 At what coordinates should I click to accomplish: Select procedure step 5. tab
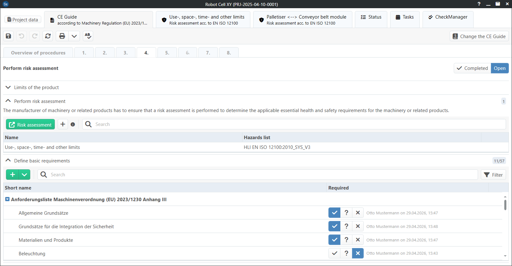(167, 53)
